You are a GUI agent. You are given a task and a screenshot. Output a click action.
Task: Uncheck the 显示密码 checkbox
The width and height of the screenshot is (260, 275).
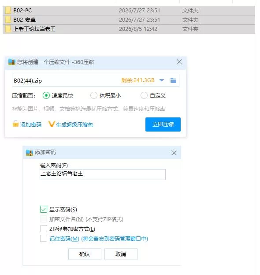pyautogui.click(x=44, y=209)
